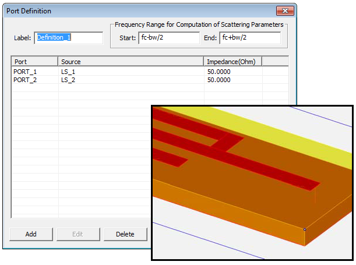Click the LS_1 source cell
Image resolution: width=356 pixels, height=265 pixels.
pos(68,72)
